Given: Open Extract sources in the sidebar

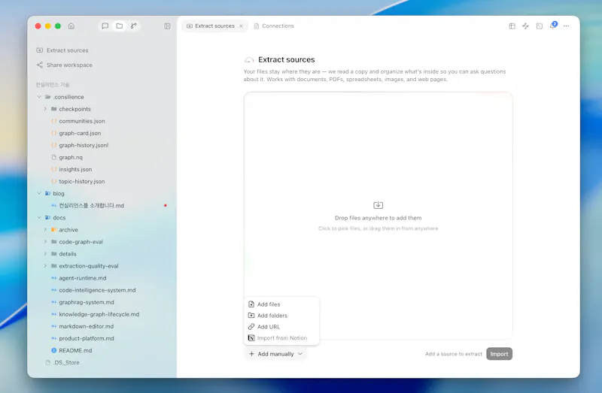Looking at the screenshot, I should (x=62, y=50).
